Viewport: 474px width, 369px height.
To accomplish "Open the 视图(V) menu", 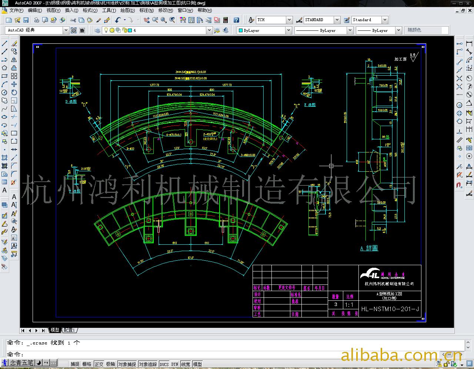I will [x=53, y=10].
